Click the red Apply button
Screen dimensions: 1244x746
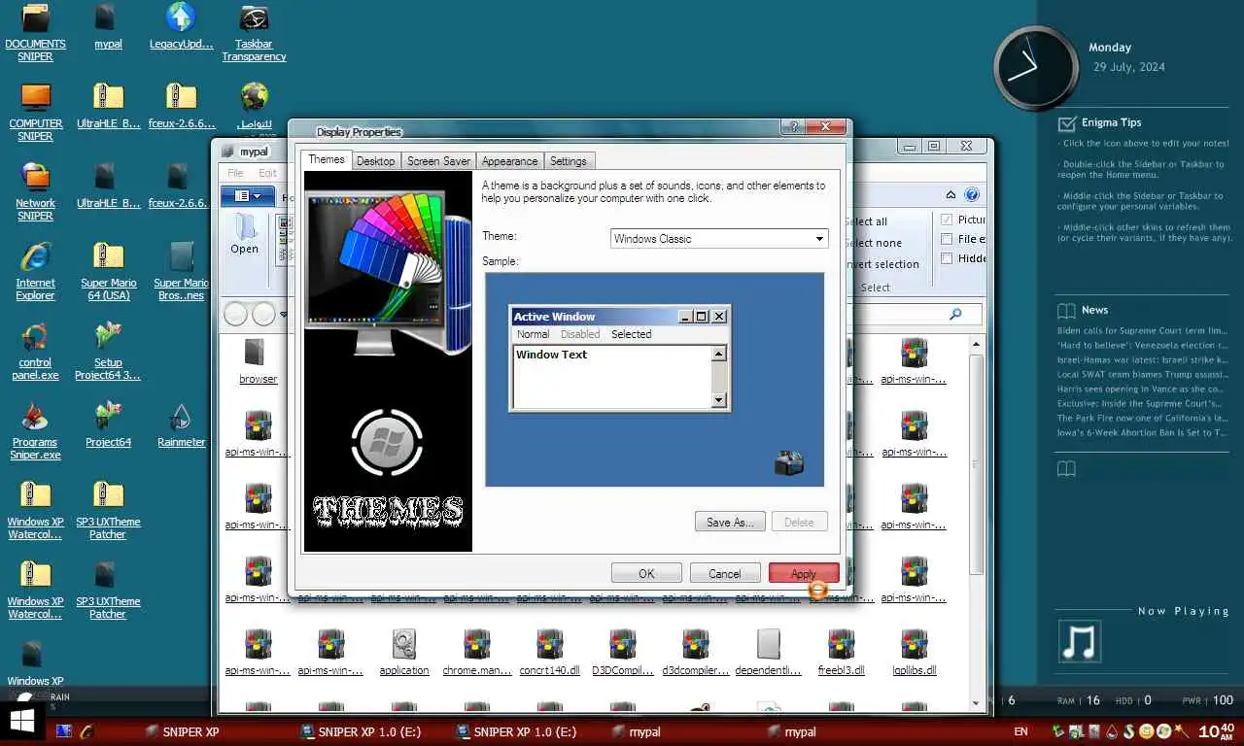coord(804,573)
